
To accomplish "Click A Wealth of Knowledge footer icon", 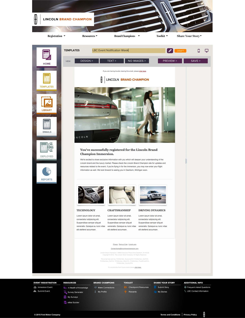I will pyautogui.click(x=65, y=287).
